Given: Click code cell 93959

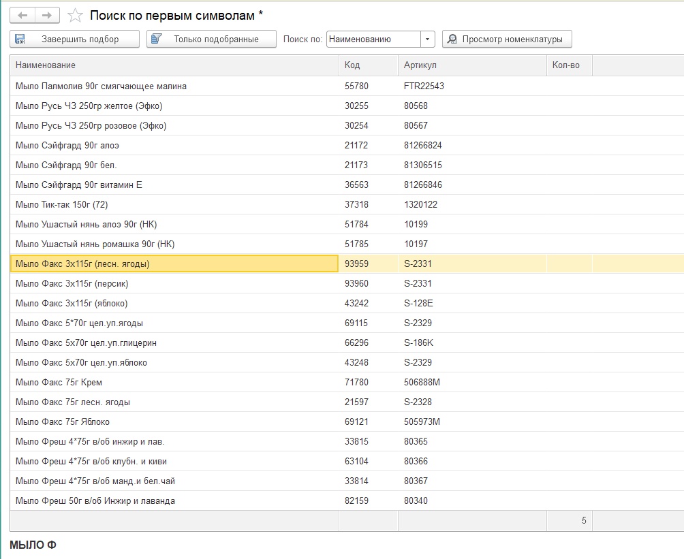Looking at the screenshot, I should pos(368,263).
